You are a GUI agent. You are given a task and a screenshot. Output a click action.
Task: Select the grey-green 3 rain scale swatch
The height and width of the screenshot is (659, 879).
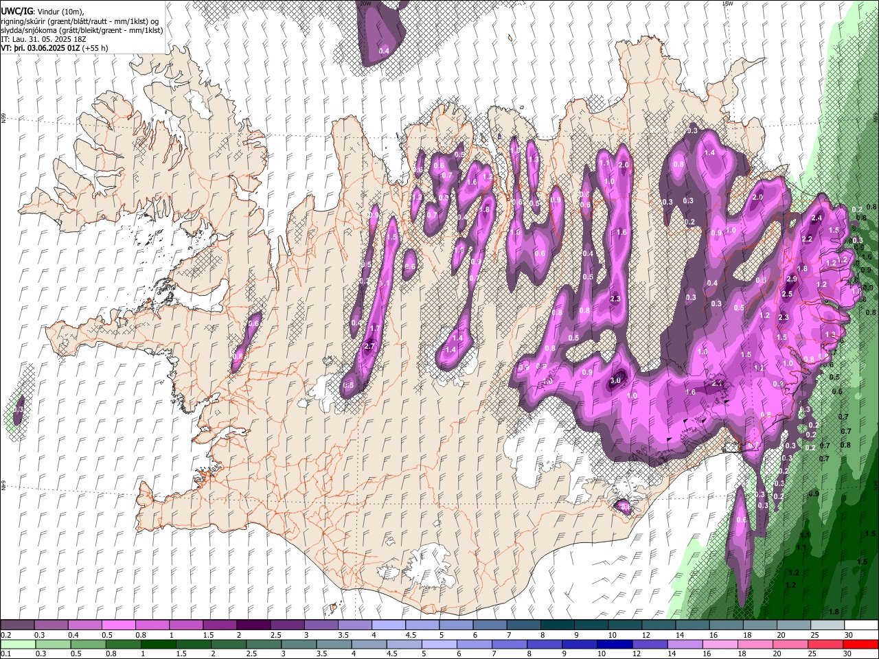point(298,644)
